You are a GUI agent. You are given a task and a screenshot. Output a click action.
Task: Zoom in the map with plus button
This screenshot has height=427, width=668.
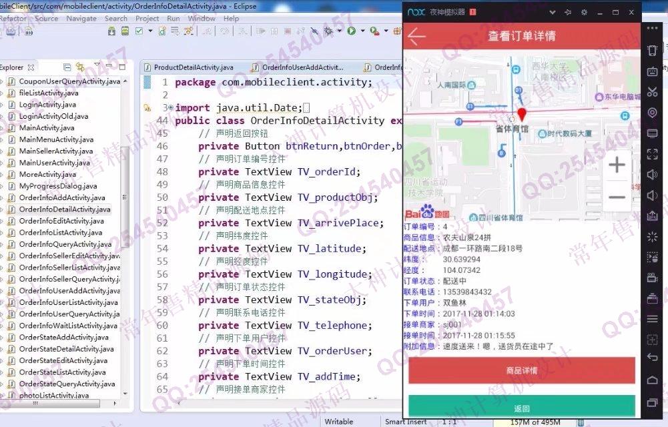pyautogui.click(x=617, y=165)
